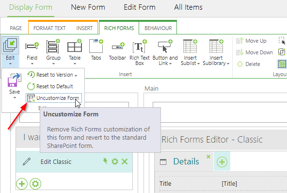Viewport: 287px width, 193px height.
Task: Expand the Group dropdown arrow
Action: 53,64
